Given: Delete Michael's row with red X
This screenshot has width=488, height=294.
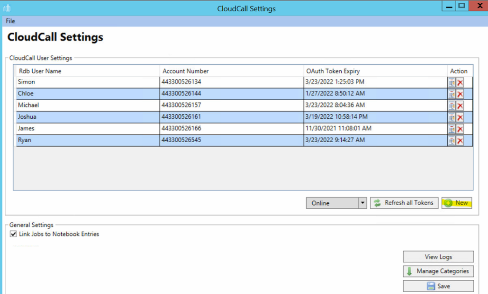Looking at the screenshot, I should 460,106.
